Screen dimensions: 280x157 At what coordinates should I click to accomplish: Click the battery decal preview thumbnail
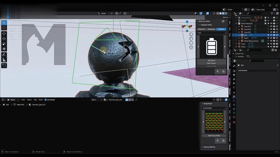pyautogui.click(x=212, y=47)
